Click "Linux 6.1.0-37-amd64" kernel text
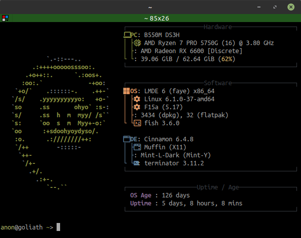The width and height of the screenshot is (301, 238). 179,99
